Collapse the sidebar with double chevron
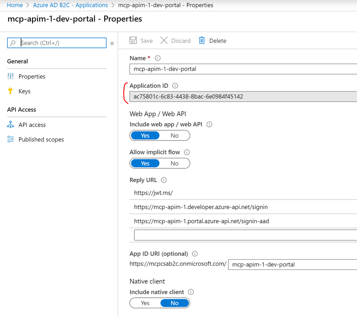Image resolution: width=357 pixels, height=317 pixels. click(112, 43)
